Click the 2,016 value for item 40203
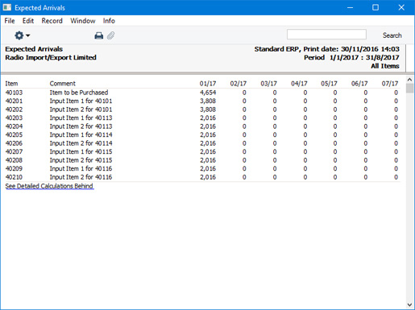The height and width of the screenshot is (310, 415). pos(208,118)
